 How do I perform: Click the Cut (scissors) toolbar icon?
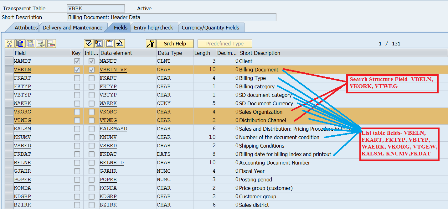(x=9, y=44)
